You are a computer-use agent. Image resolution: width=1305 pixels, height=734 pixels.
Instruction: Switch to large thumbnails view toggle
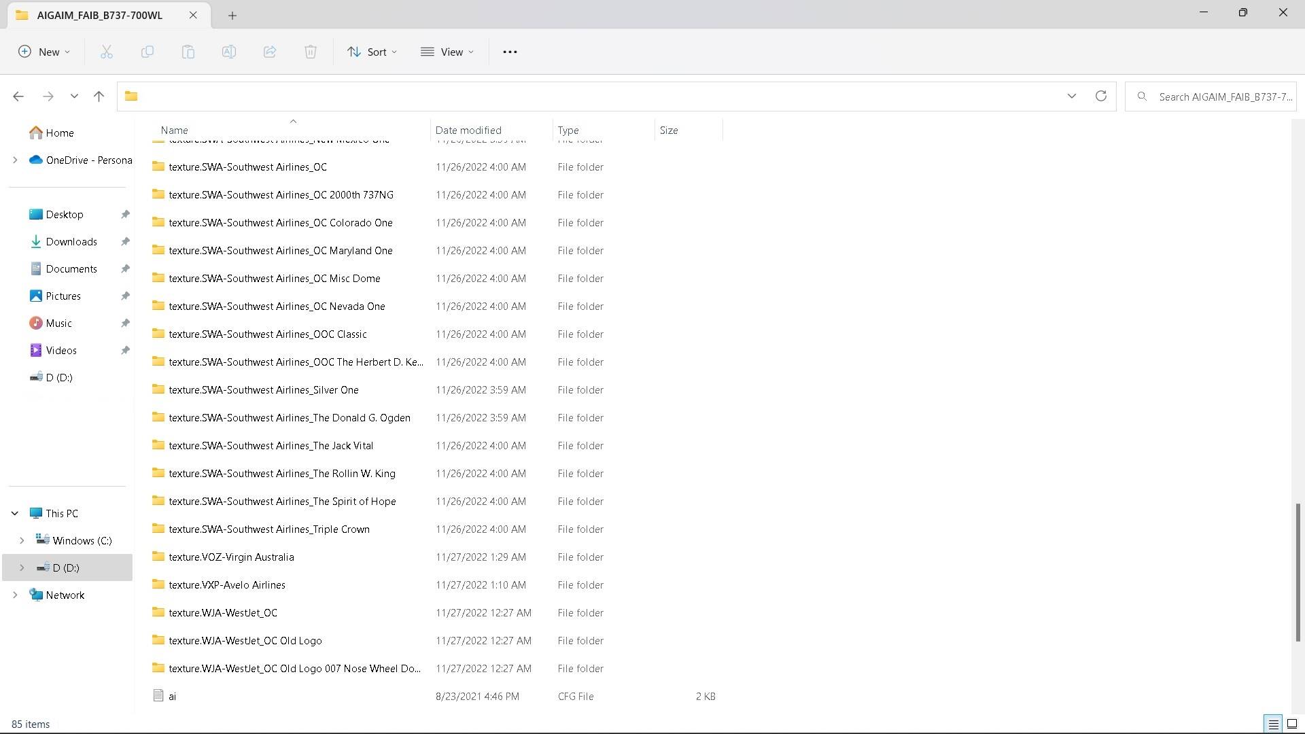point(1292,724)
